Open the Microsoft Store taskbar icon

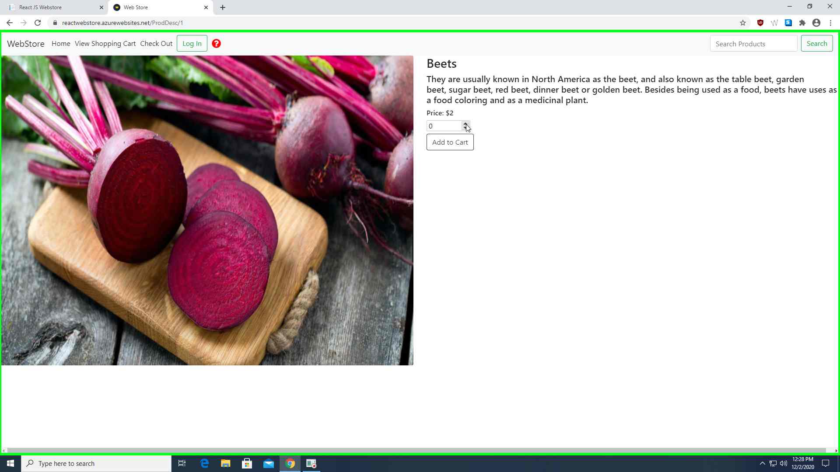click(x=247, y=463)
